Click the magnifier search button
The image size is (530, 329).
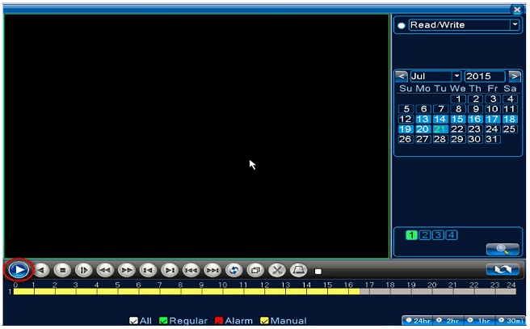click(502, 250)
